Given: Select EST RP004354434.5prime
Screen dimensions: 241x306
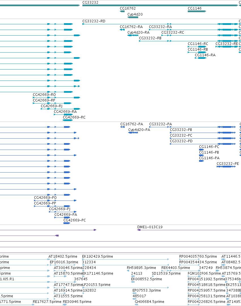Looking at the screenshot, I should (198, 262).
